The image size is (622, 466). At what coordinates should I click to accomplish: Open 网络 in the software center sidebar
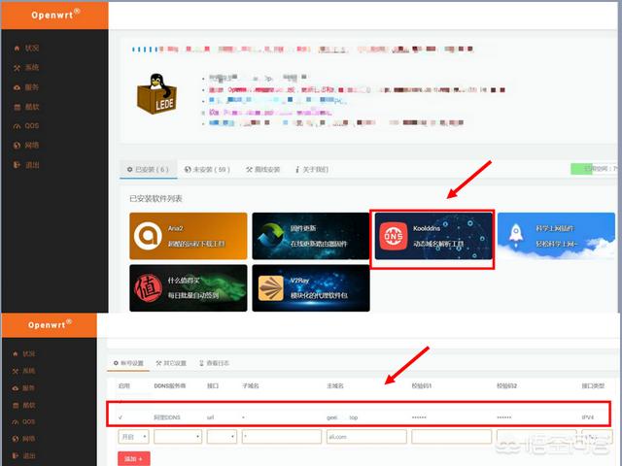26,145
